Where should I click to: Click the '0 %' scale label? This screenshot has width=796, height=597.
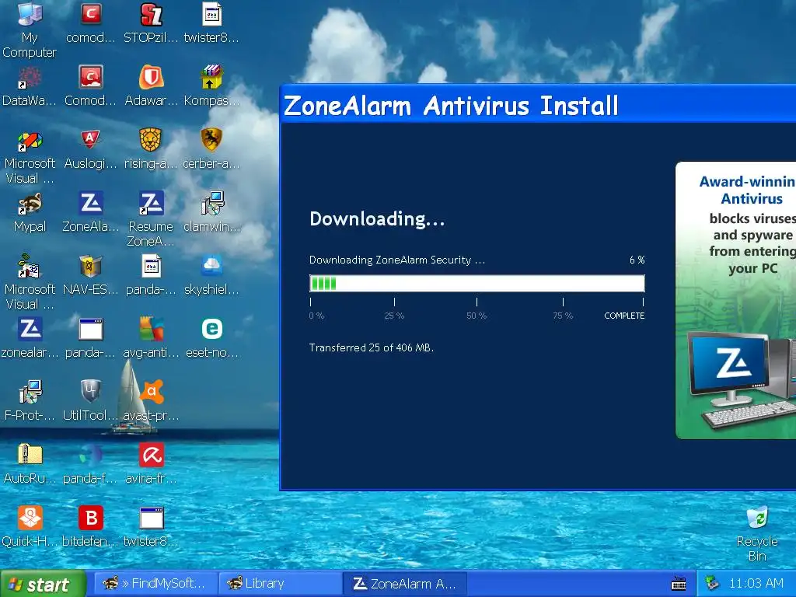click(x=316, y=316)
